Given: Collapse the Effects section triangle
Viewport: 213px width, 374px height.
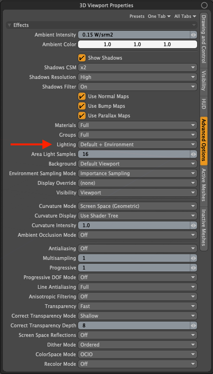Looking at the screenshot, I should pos(10,26).
